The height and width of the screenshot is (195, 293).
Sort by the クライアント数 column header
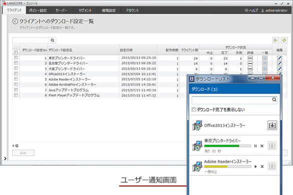tap(189, 50)
